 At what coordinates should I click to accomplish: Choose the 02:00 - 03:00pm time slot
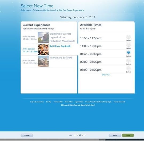(129, 60)
